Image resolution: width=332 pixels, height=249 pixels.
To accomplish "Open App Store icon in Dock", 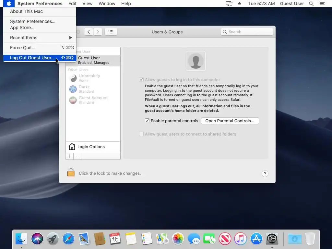I will [x=256, y=239].
